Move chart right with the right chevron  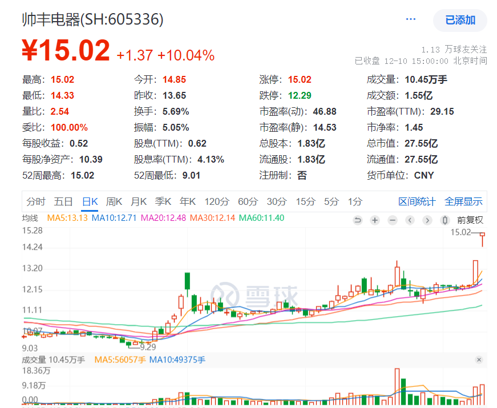click(x=427, y=220)
